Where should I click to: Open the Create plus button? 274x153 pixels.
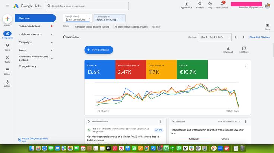pyautogui.click(x=7, y=19)
